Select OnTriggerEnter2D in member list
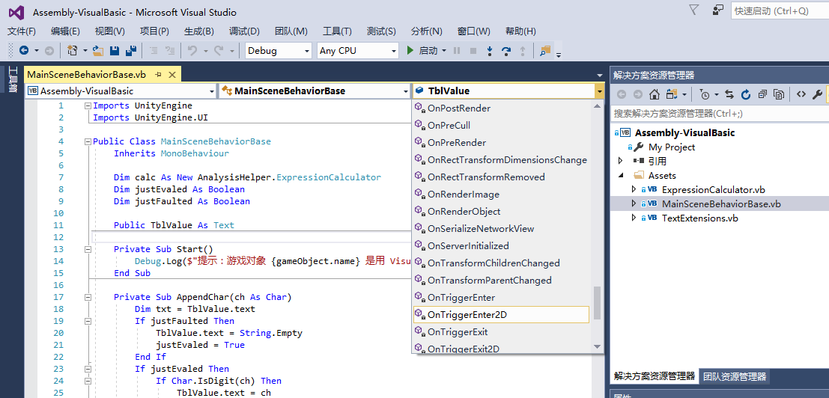Image resolution: width=829 pixels, height=398 pixels. [501, 315]
